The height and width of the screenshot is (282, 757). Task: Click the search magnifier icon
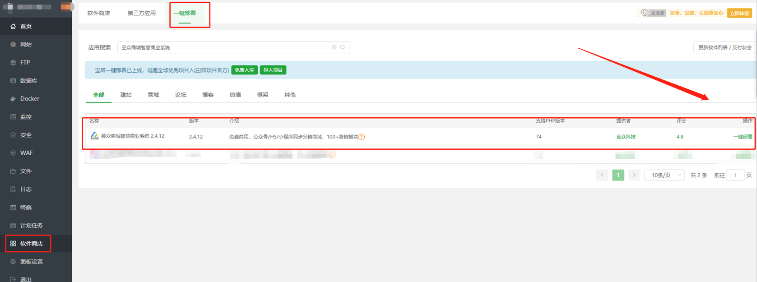343,47
